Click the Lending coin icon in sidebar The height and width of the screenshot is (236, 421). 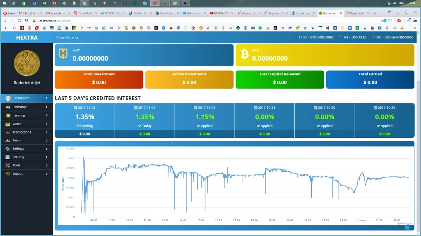pyautogui.click(x=8, y=115)
